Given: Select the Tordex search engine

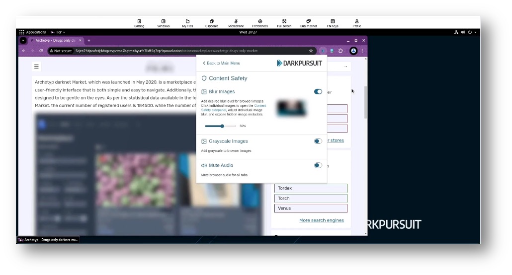Looking at the screenshot, I should pyautogui.click(x=311, y=188).
